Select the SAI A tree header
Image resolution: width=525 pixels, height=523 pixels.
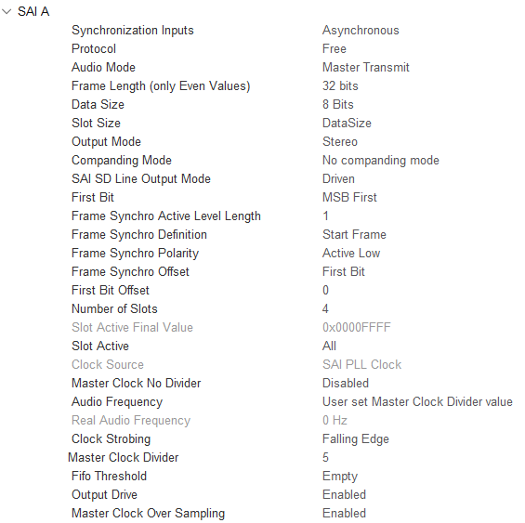(33, 12)
